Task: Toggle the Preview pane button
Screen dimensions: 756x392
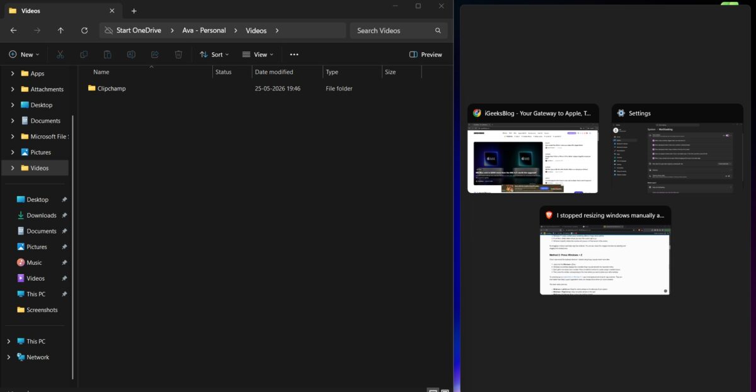Action: 426,55
